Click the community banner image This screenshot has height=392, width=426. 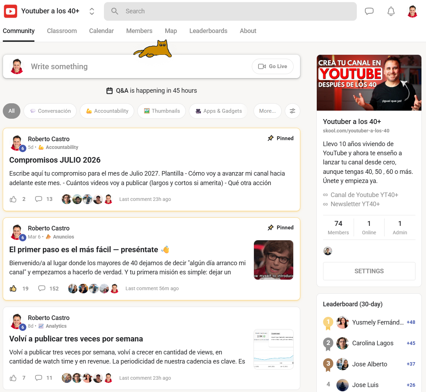point(369,83)
